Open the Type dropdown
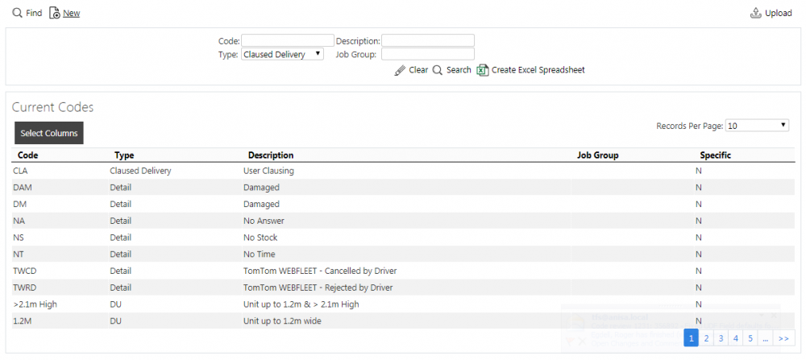Viewport: 806px width, 360px height. [282, 55]
